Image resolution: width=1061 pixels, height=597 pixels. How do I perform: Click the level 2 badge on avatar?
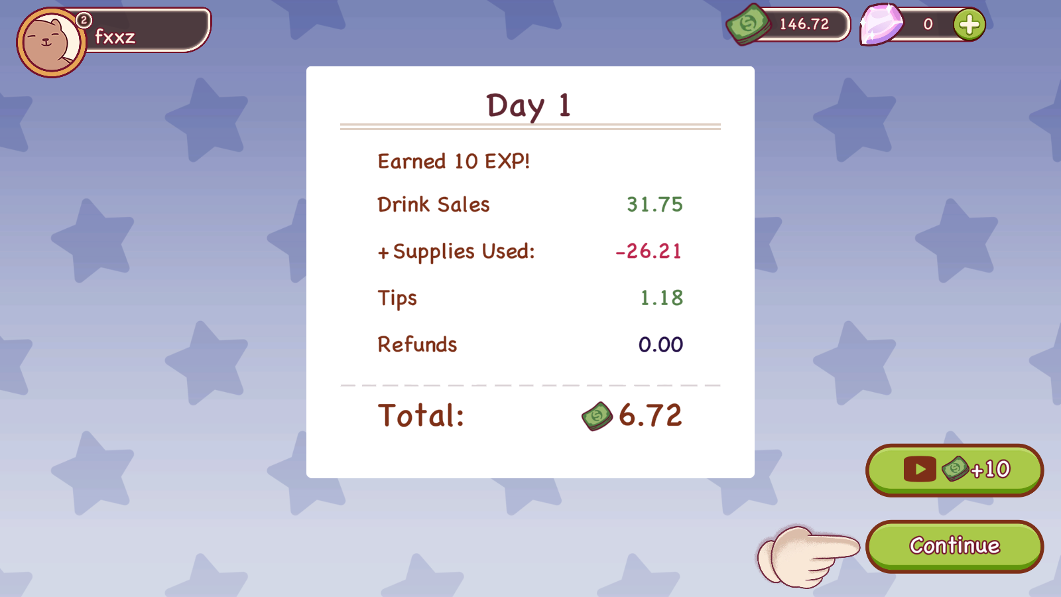tap(84, 20)
